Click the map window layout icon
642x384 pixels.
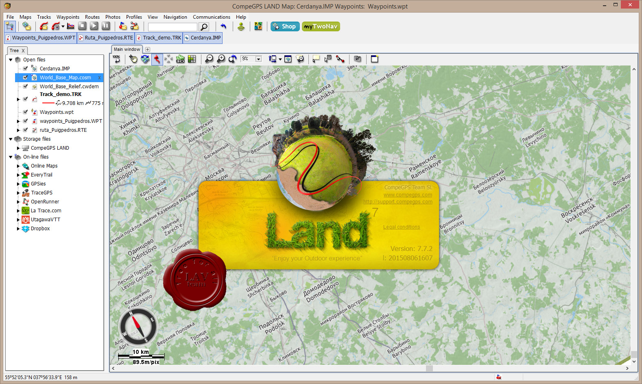[273, 59]
